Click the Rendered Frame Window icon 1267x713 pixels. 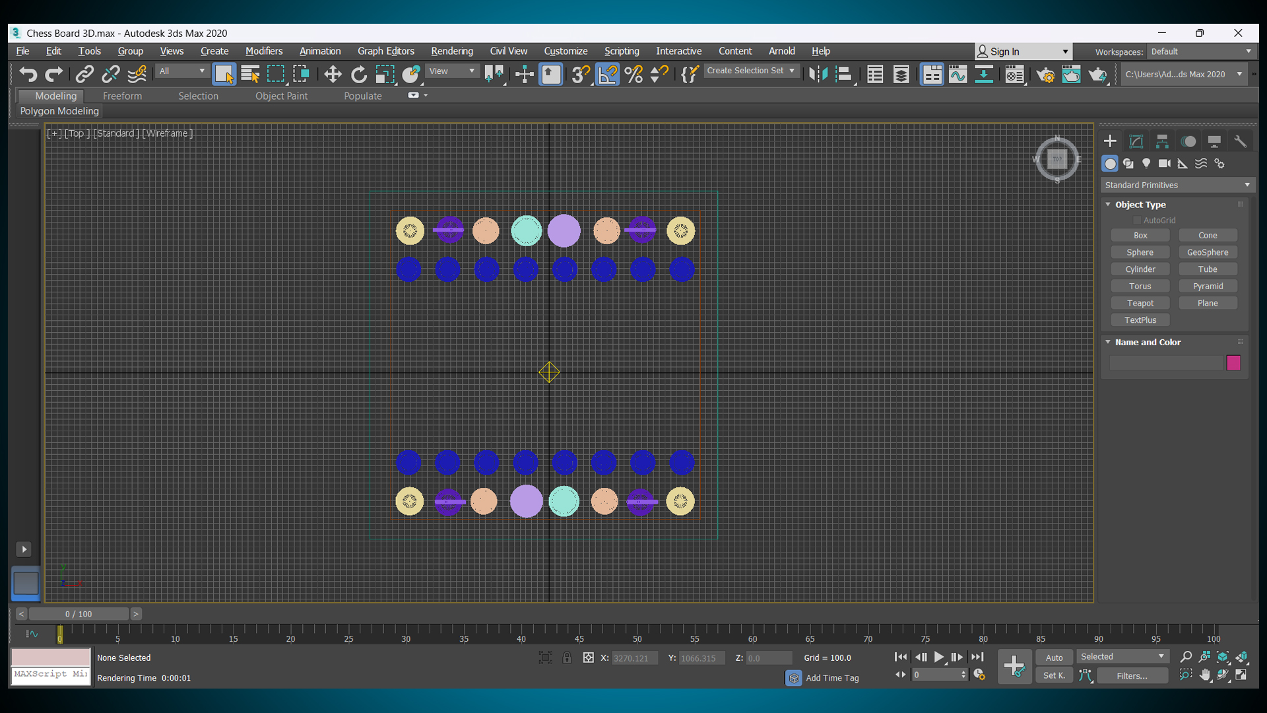tap(1071, 74)
